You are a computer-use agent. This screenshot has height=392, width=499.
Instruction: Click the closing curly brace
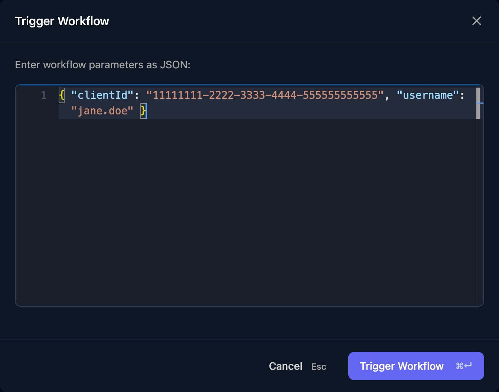pos(143,111)
